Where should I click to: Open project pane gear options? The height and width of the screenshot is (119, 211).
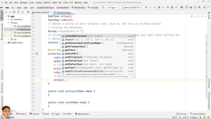pyautogui.click(x=28, y=12)
